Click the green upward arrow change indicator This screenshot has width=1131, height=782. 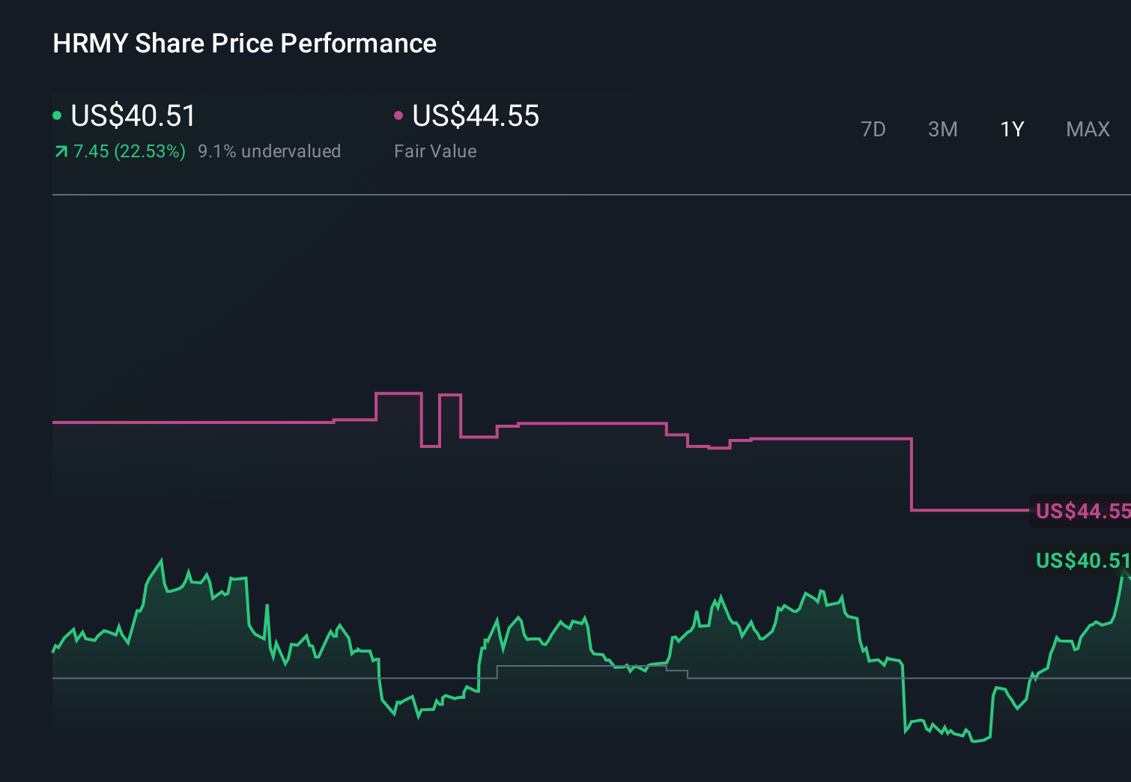60,151
